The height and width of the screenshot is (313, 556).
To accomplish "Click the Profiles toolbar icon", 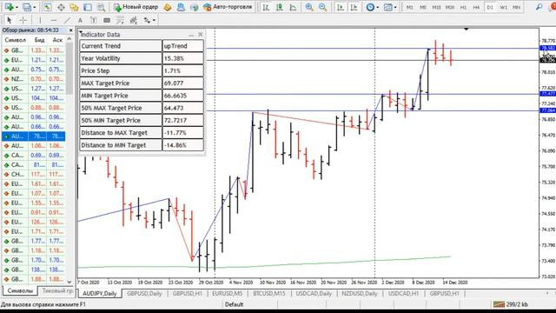I will [27, 7].
